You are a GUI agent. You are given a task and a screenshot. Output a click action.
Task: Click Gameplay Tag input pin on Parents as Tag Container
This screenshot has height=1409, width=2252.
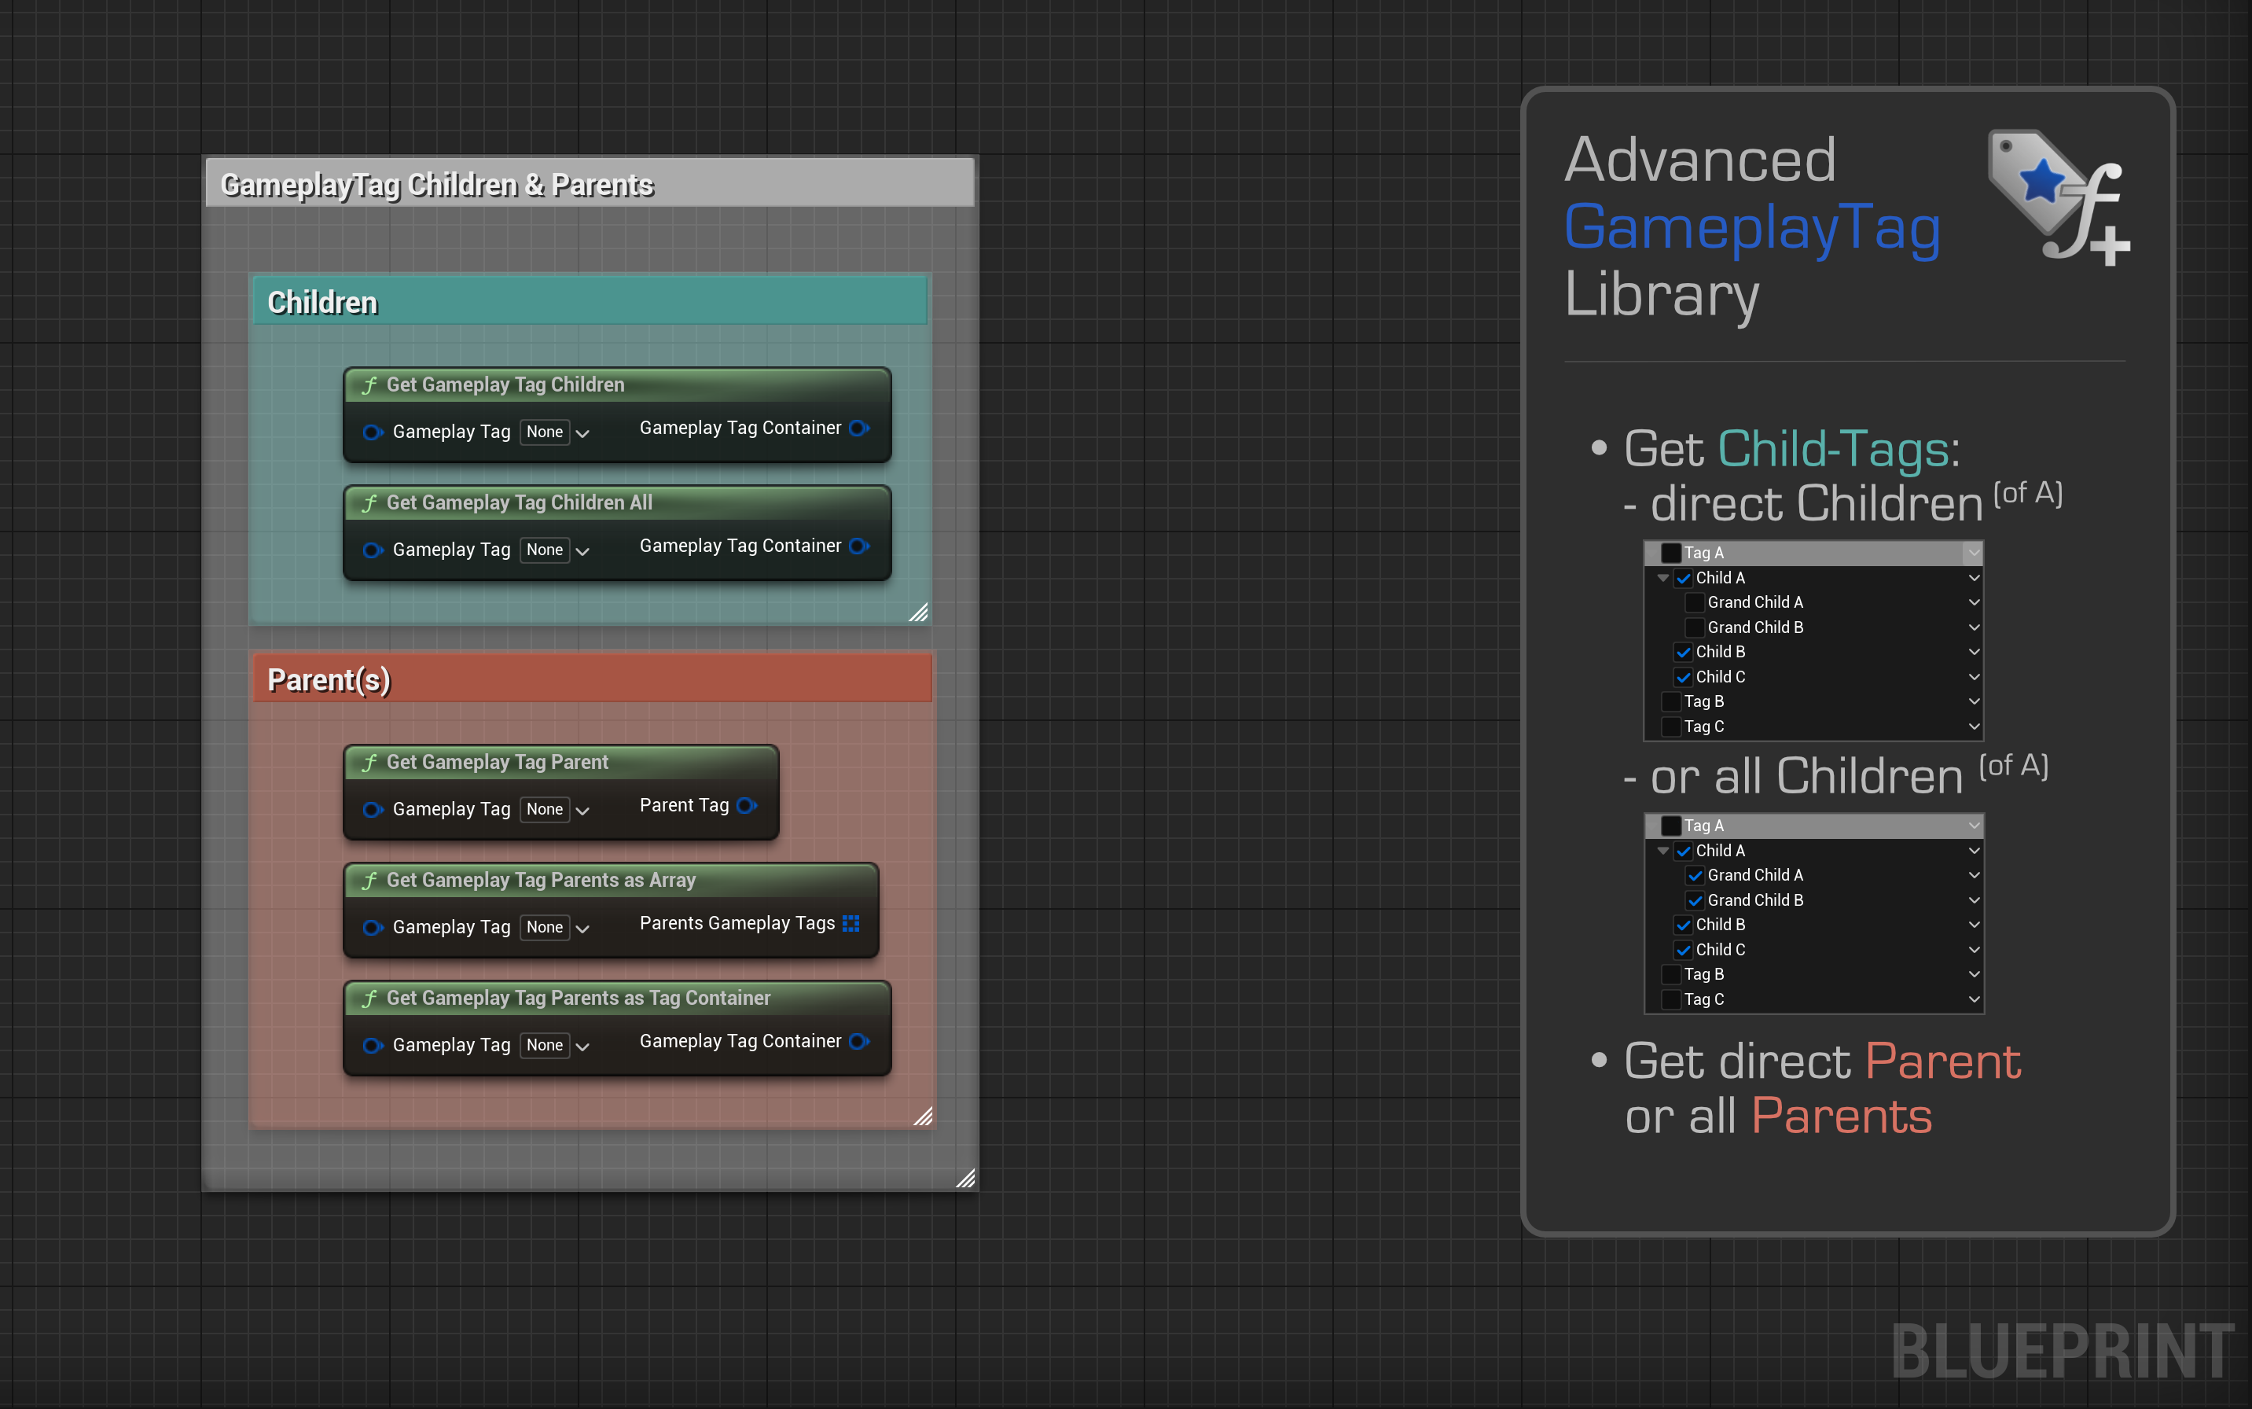tap(373, 1045)
